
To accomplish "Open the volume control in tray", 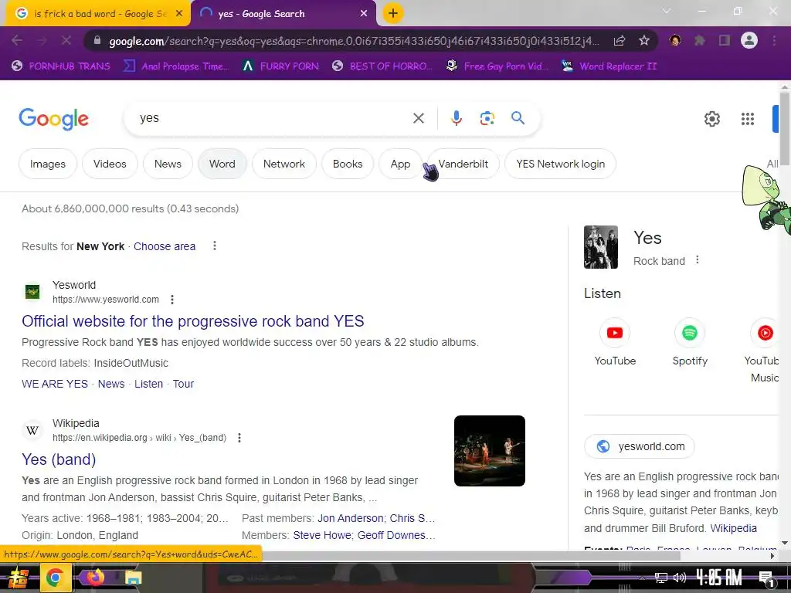I will pyautogui.click(x=680, y=578).
